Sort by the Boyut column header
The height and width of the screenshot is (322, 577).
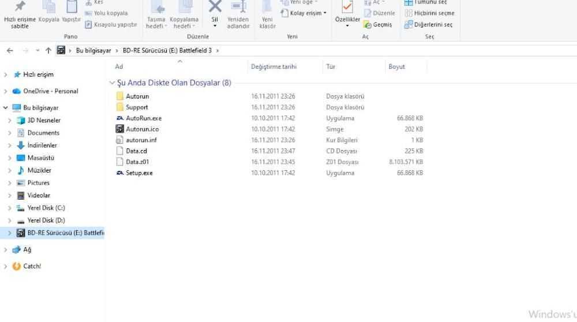(x=397, y=66)
